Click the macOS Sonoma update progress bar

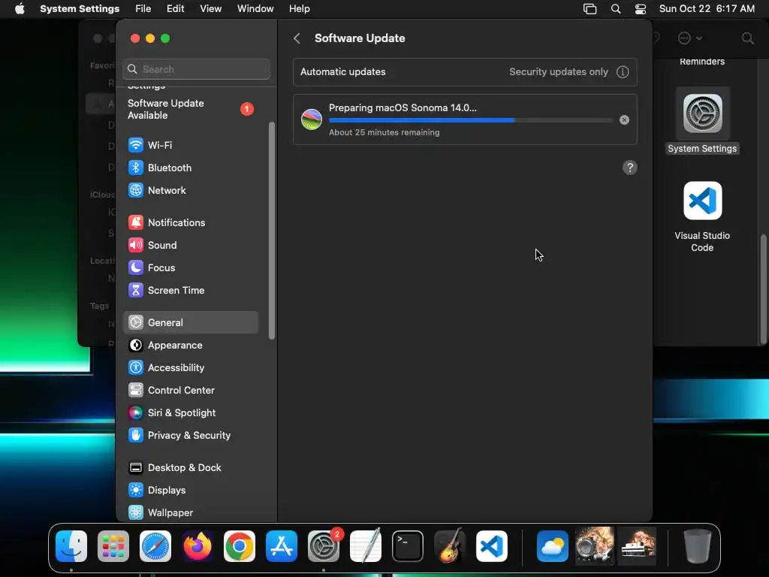470,120
